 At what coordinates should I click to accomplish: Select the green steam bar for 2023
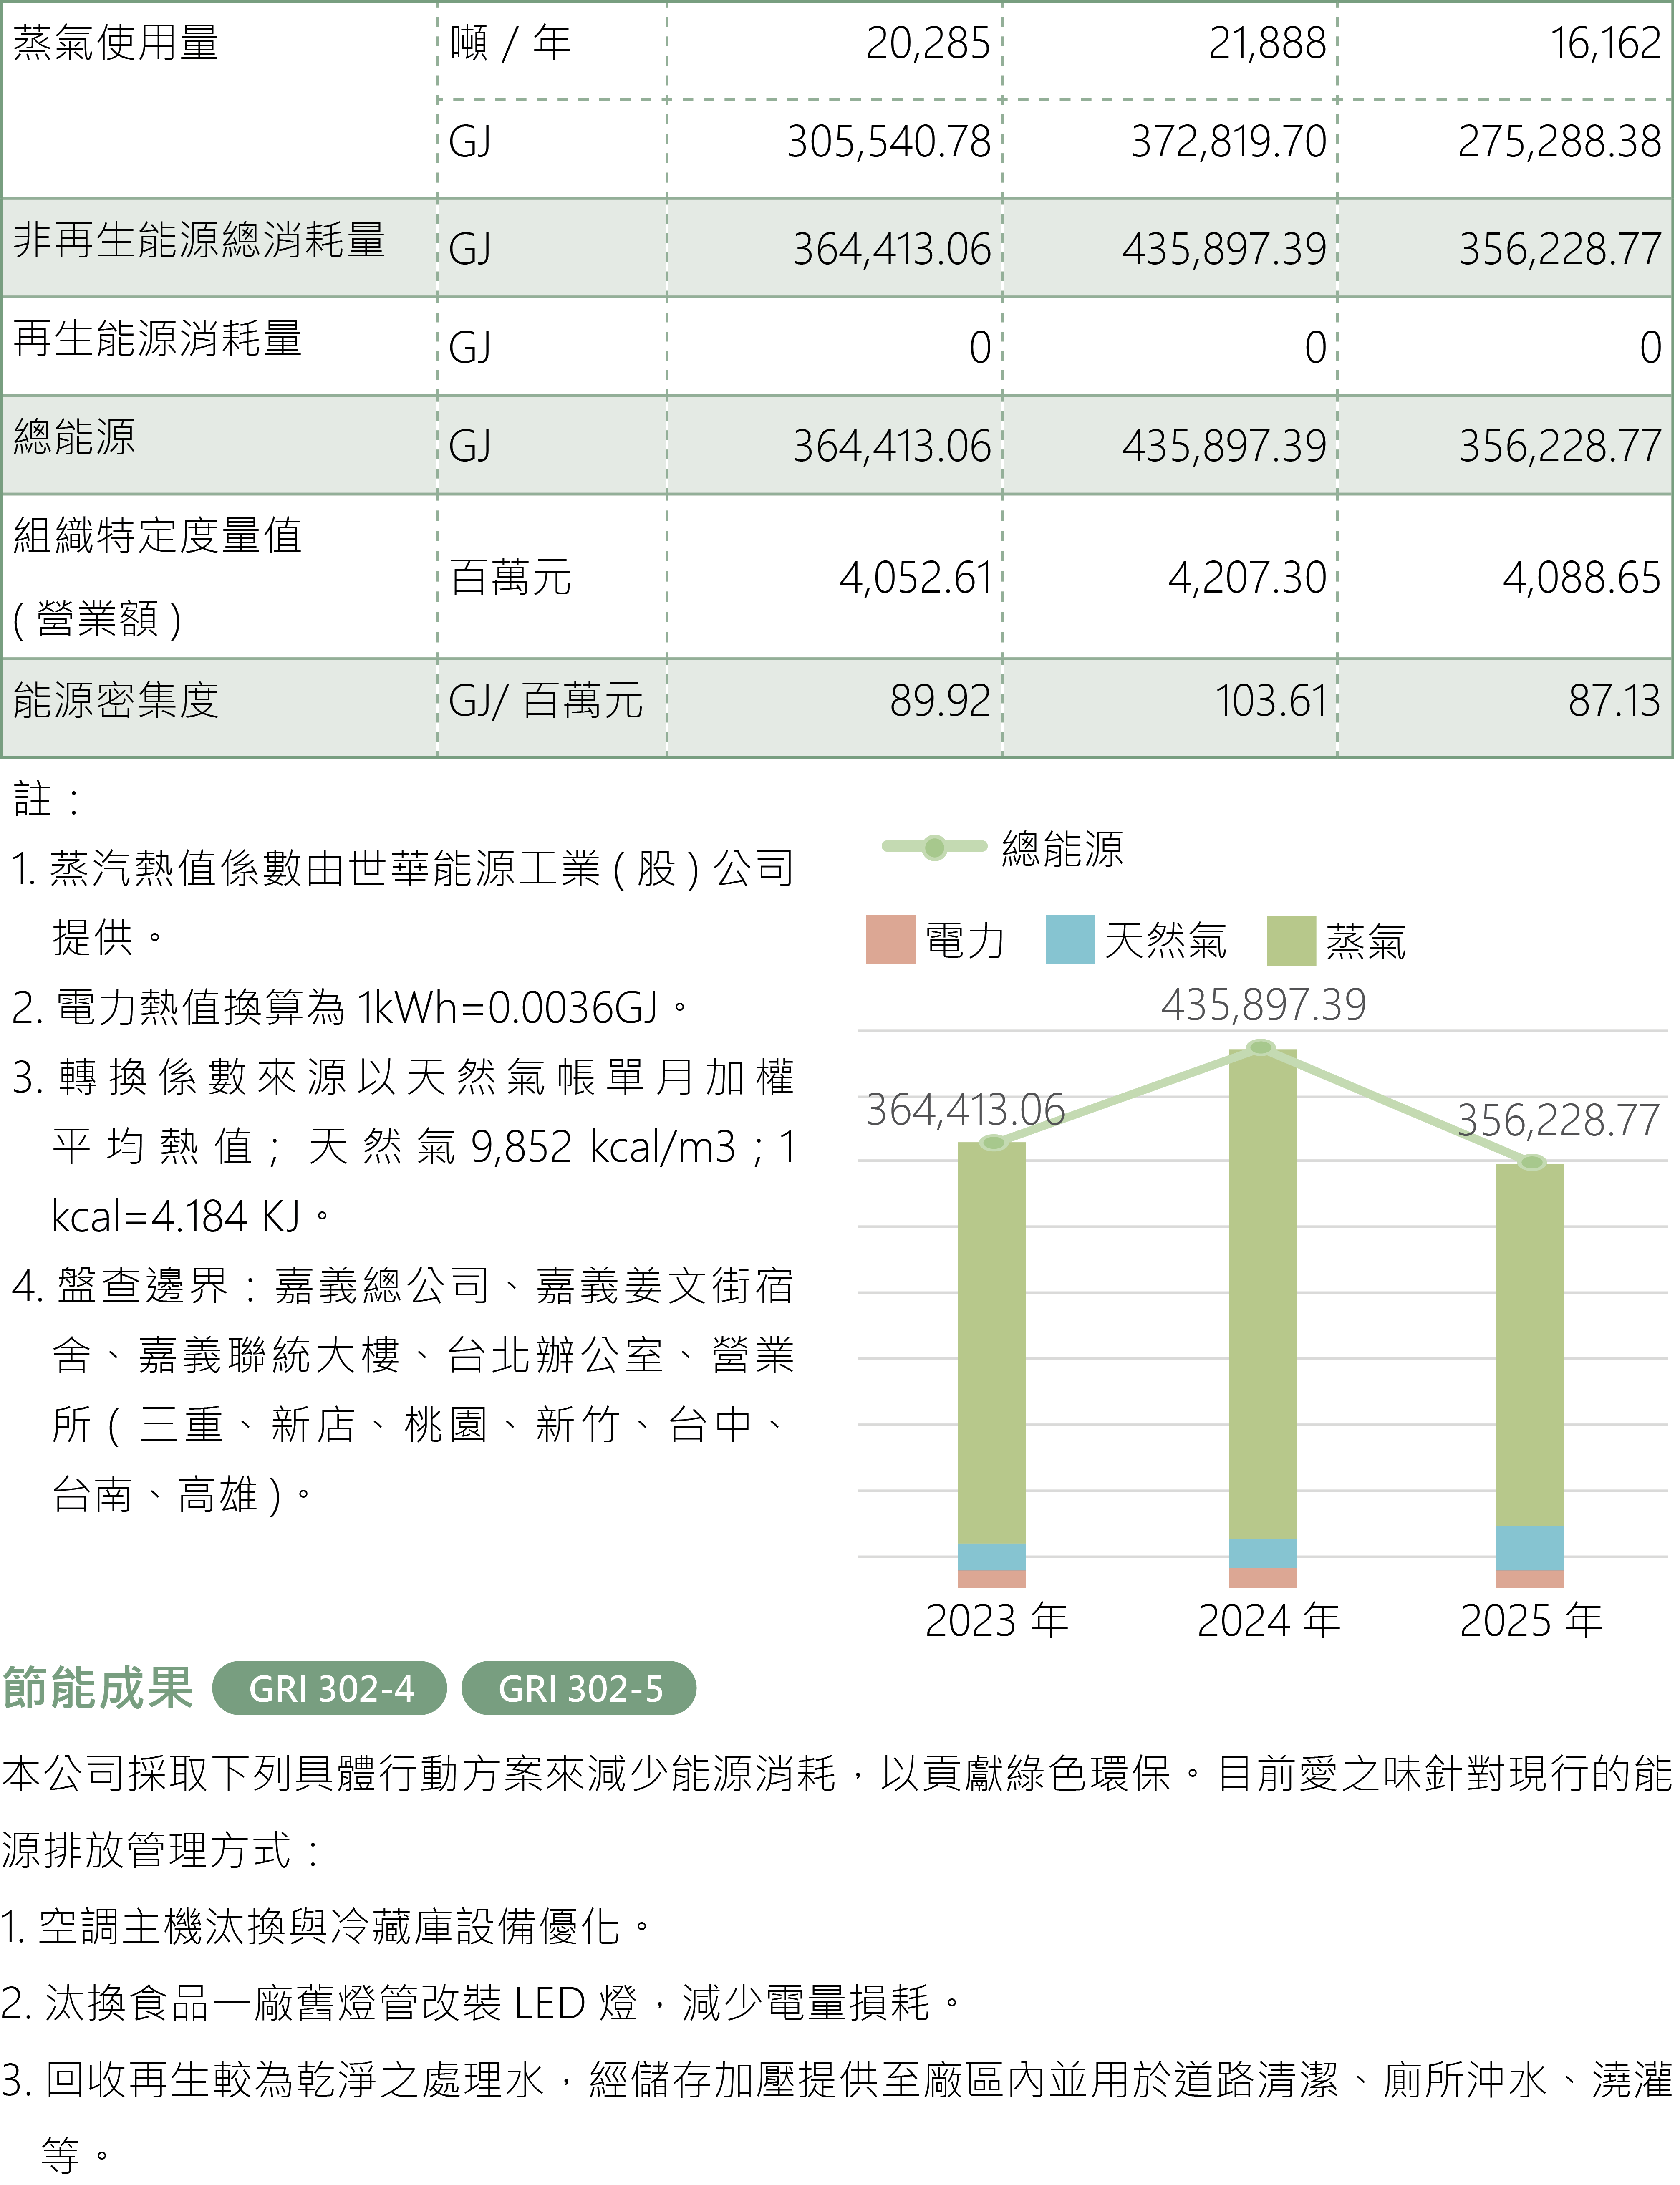click(x=992, y=1343)
